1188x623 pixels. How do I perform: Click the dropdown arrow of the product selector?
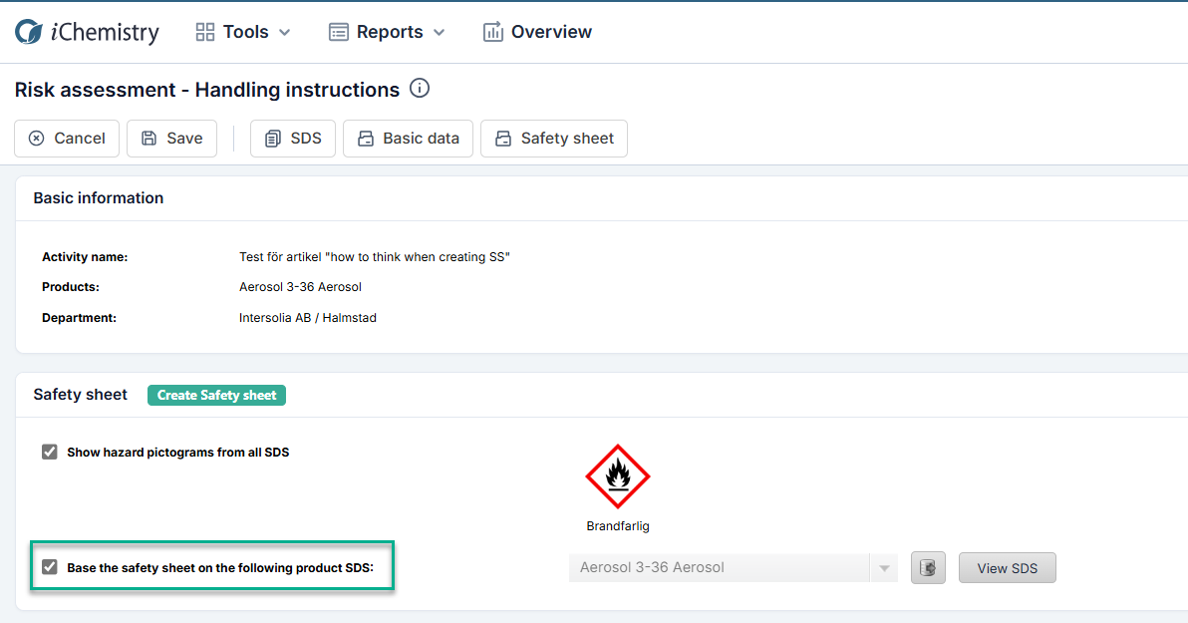[884, 567]
